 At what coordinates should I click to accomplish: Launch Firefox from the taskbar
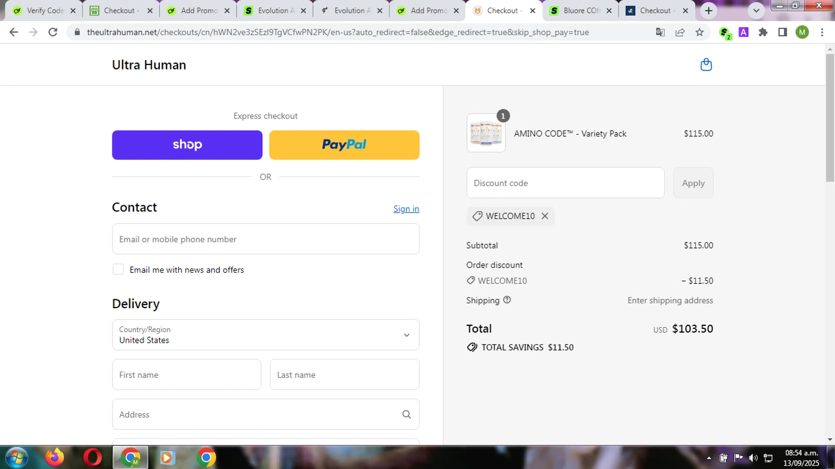[x=55, y=457]
